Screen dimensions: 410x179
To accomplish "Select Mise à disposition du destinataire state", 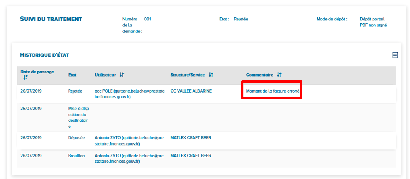I will (78, 117).
